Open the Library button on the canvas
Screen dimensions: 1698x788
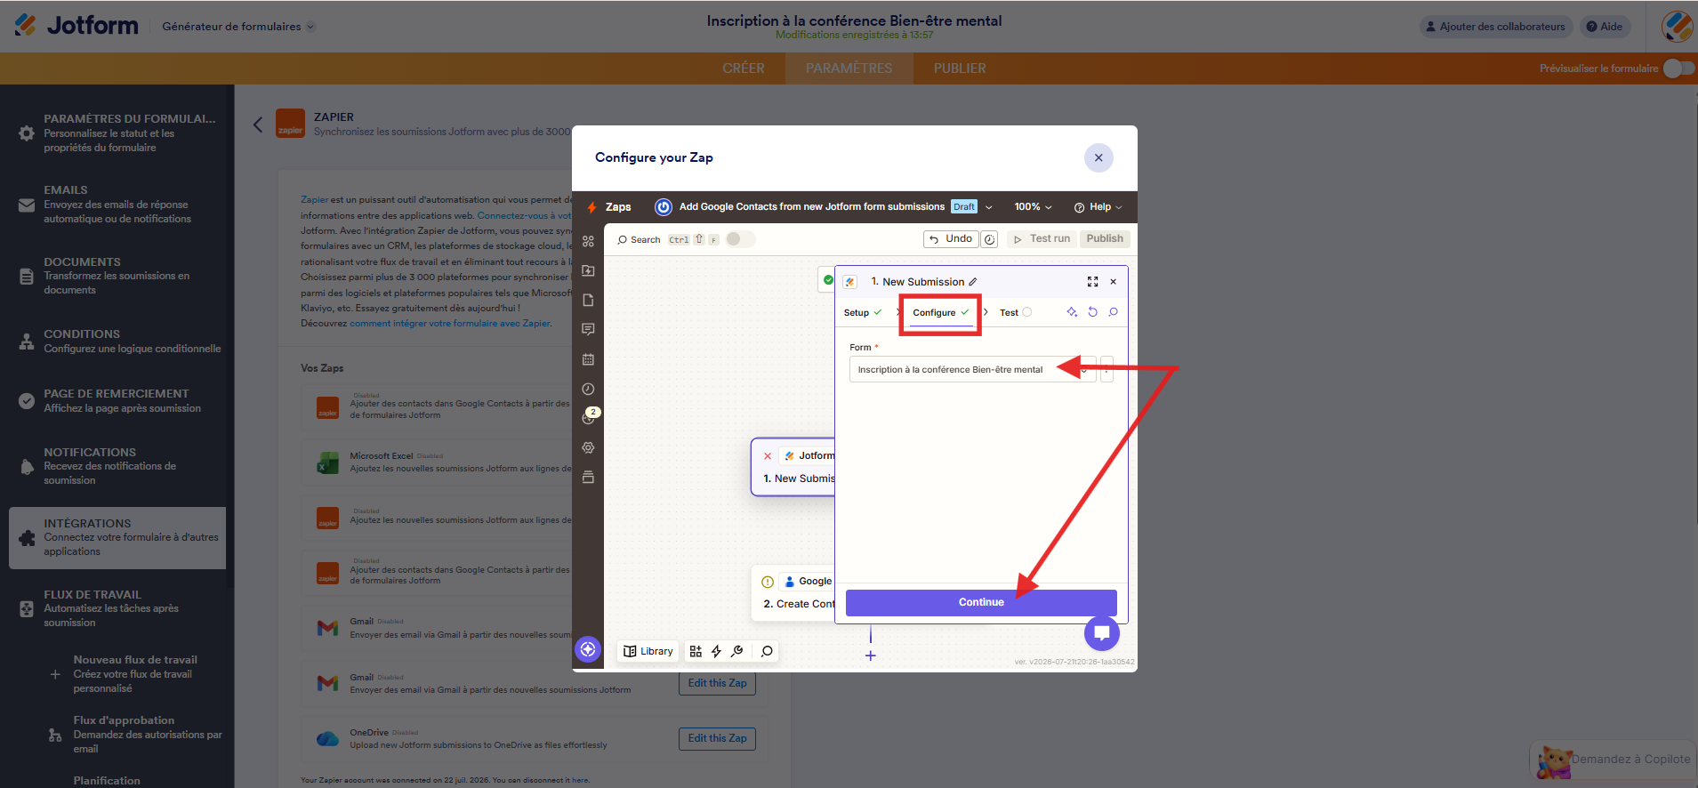point(648,652)
